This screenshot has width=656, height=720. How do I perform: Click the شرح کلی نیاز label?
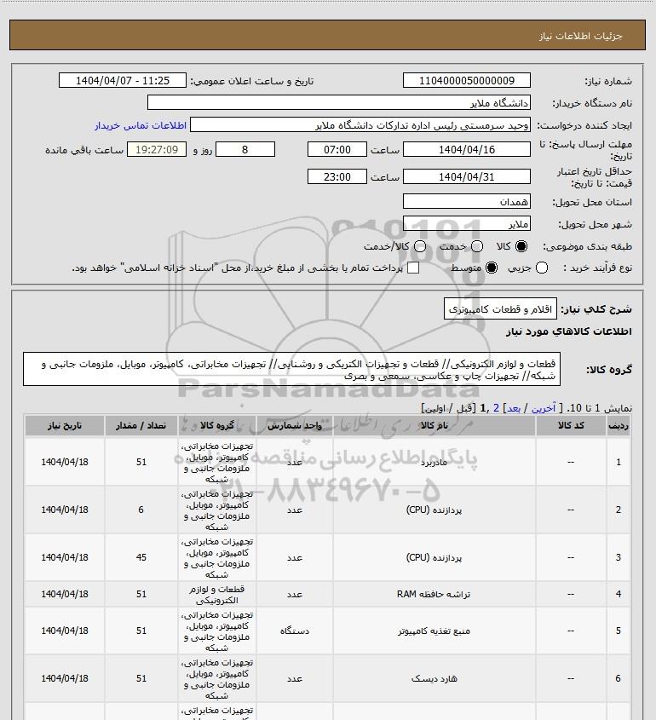[596, 309]
